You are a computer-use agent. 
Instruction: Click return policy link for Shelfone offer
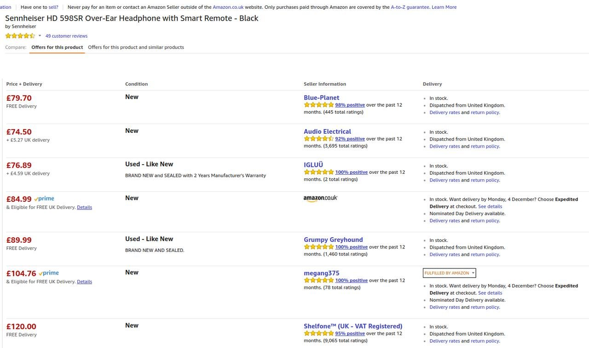[485, 341]
